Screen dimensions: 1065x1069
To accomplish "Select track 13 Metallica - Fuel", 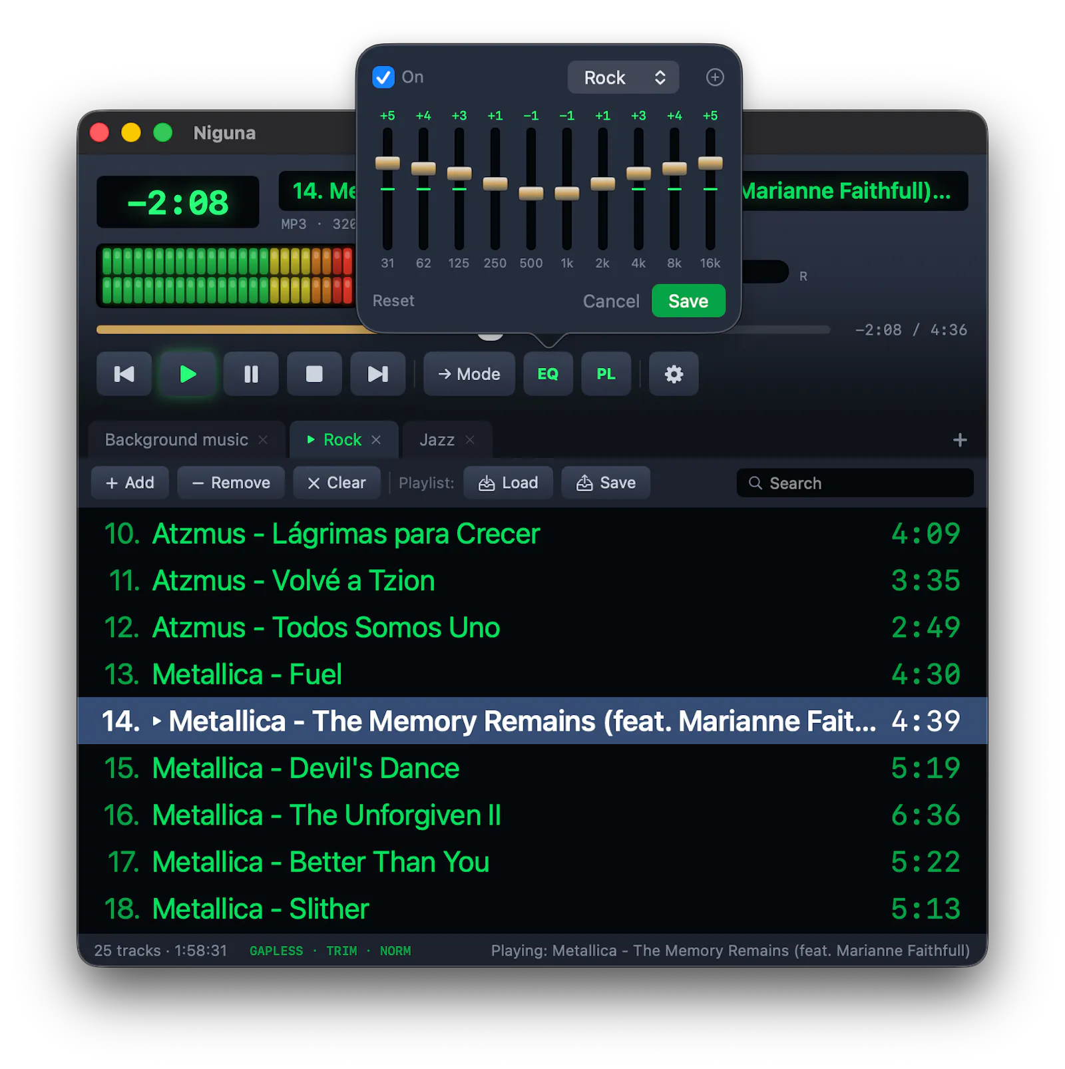I will pyautogui.click(x=532, y=674).
